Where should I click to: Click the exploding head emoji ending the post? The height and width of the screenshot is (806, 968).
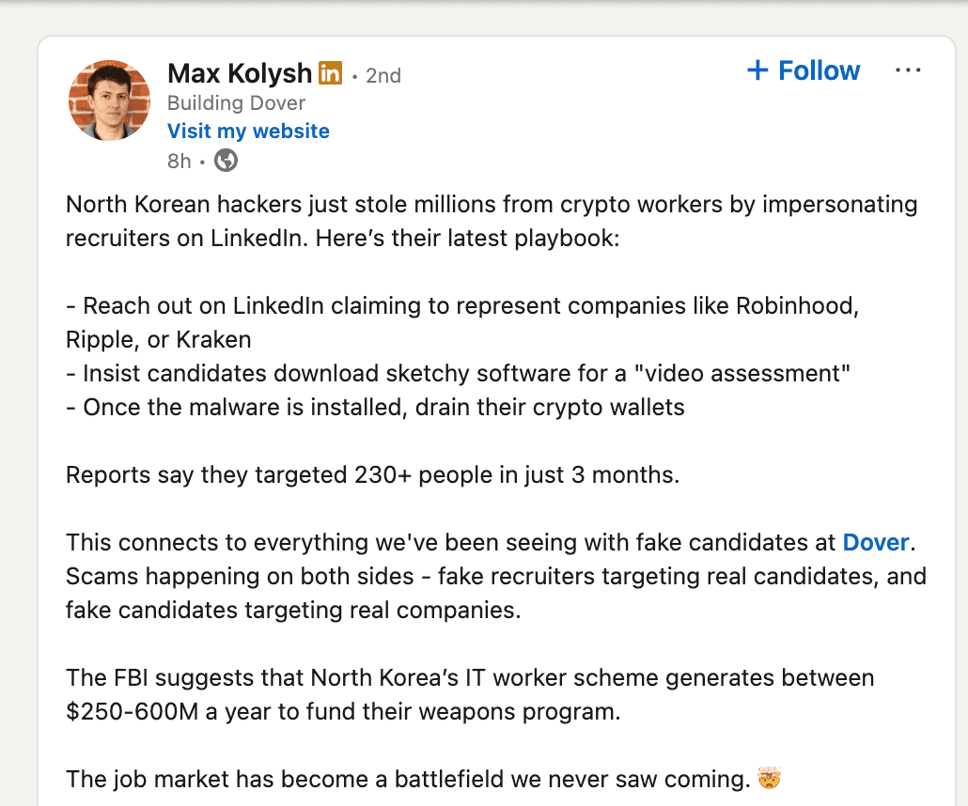pyautogui.click(x=769, y=779)
